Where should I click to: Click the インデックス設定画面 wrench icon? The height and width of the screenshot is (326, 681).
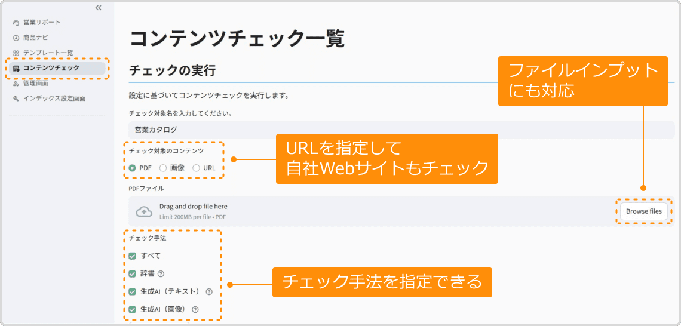17,99
